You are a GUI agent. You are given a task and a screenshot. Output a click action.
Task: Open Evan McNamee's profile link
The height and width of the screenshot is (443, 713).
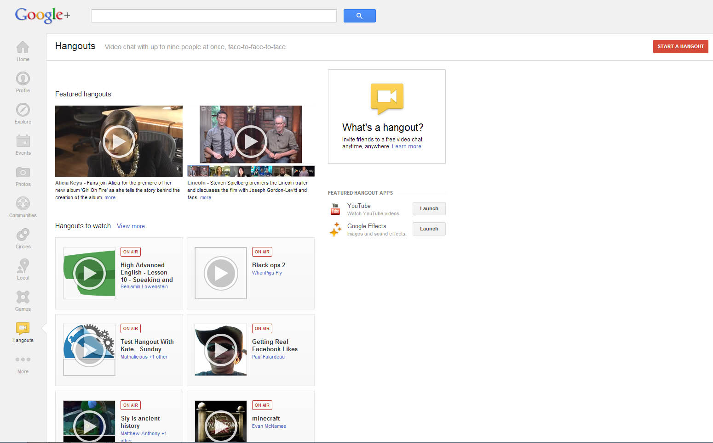(269, 426)
